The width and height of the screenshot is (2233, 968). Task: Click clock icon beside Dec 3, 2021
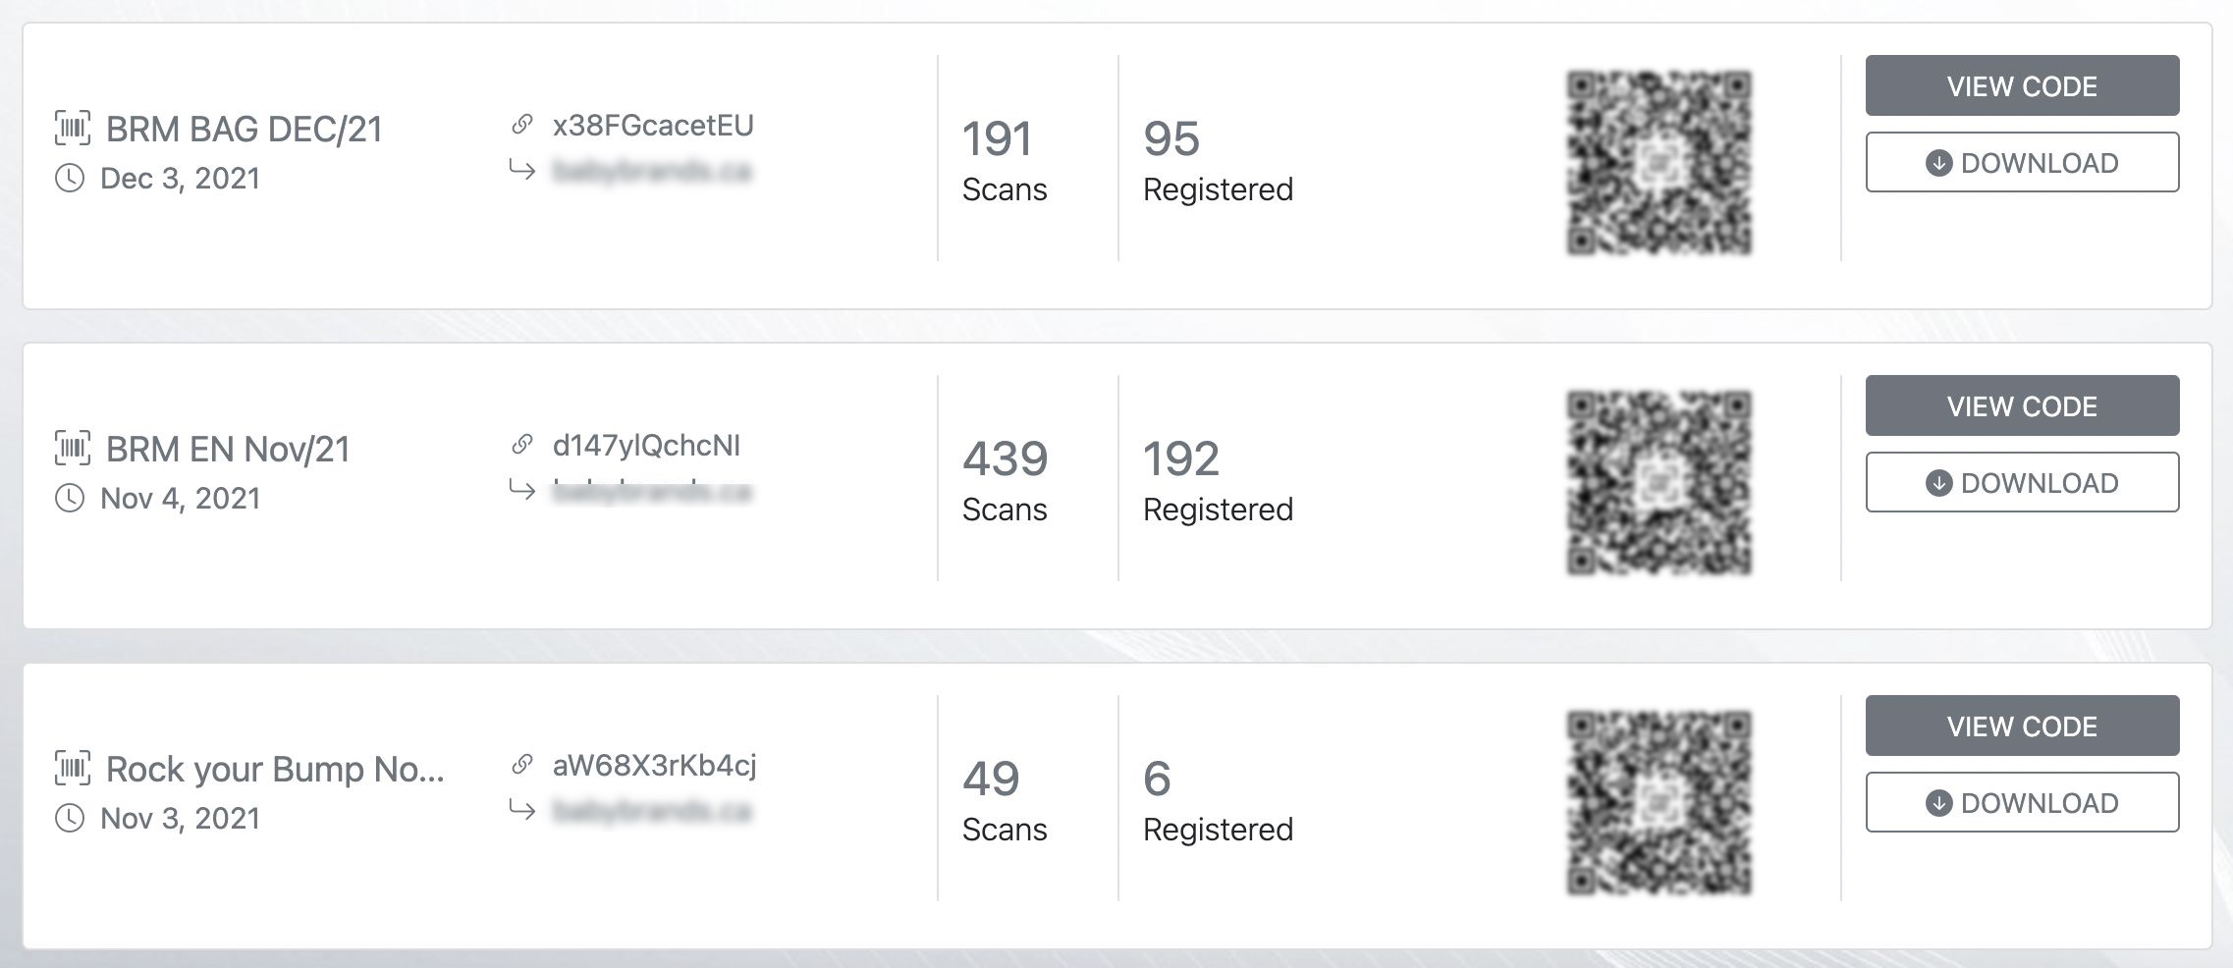(69, 179)
